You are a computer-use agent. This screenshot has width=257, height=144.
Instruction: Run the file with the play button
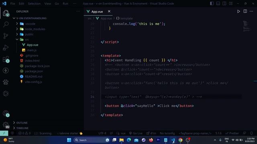[239, 12]
